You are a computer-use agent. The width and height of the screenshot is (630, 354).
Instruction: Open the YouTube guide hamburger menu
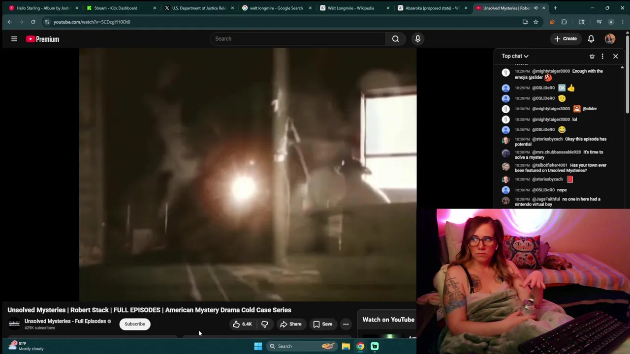click(x=14, y=39)
